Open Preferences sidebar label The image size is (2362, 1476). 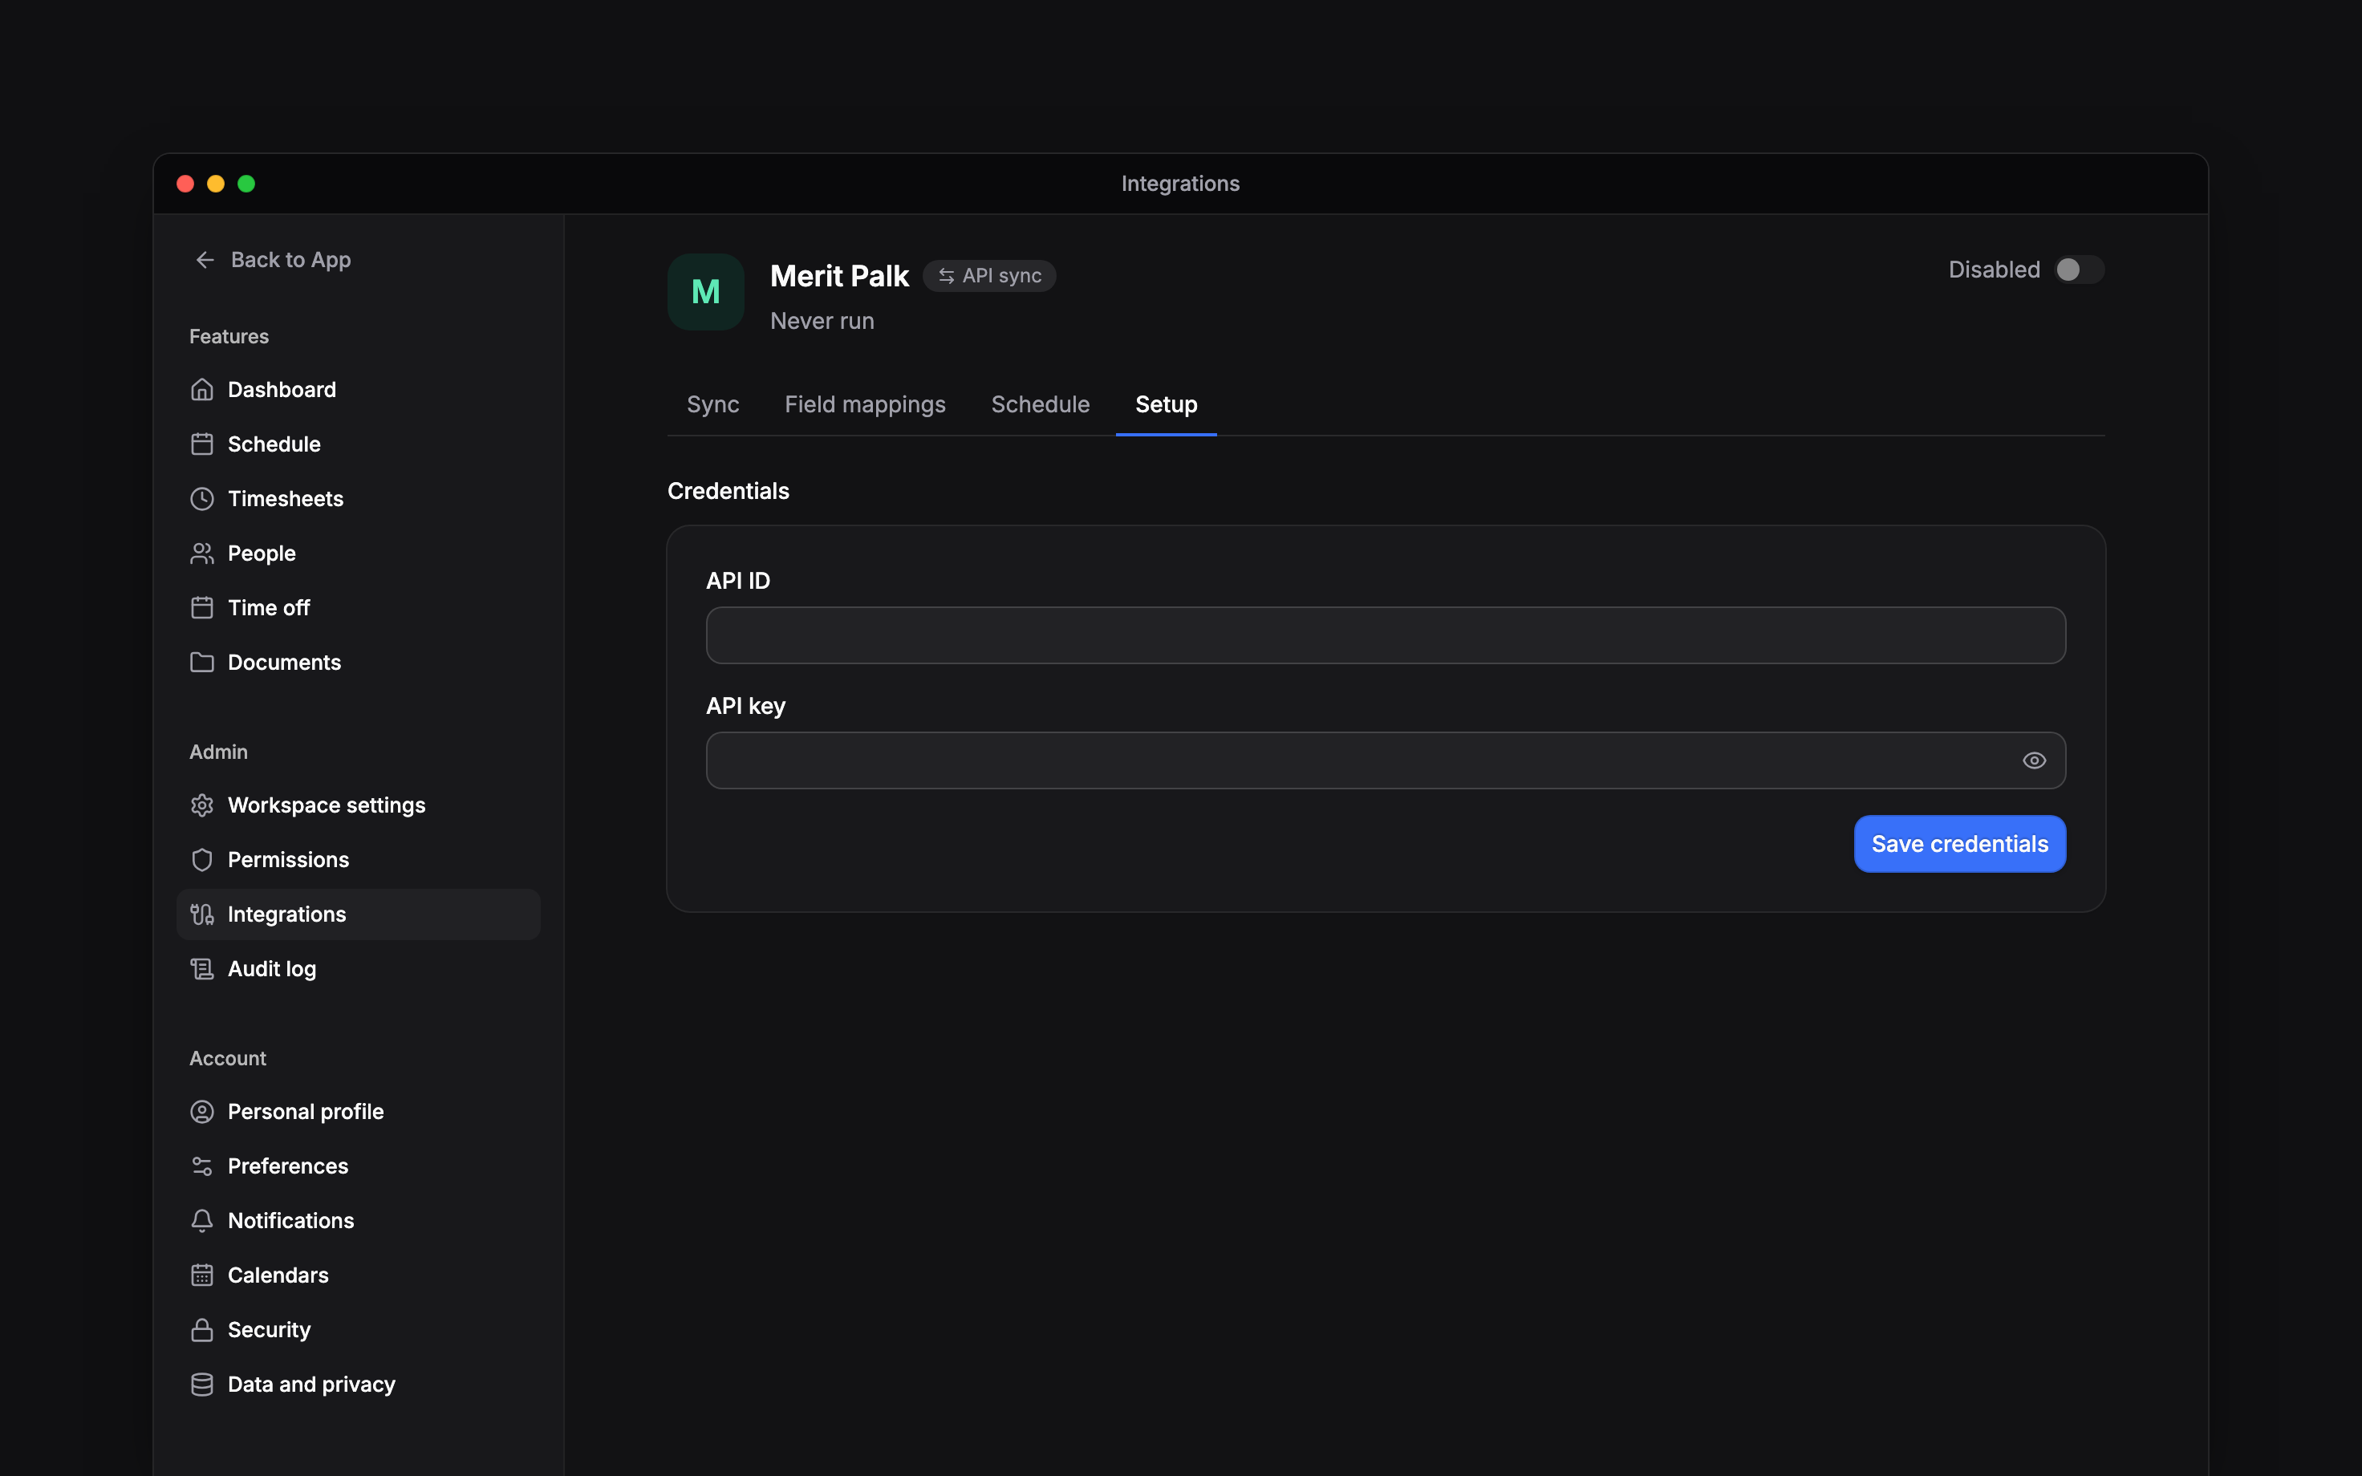pos(288,1166)
